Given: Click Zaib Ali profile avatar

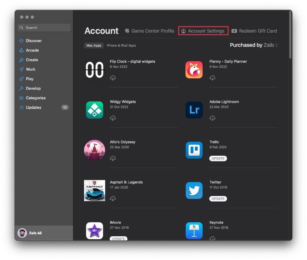Looking at the screenshot, I should click(x=22, y=233).
